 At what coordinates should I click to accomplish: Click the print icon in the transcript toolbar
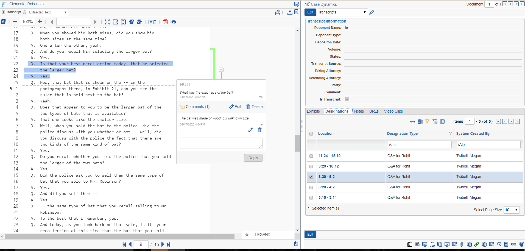click(x=174, y=22)
